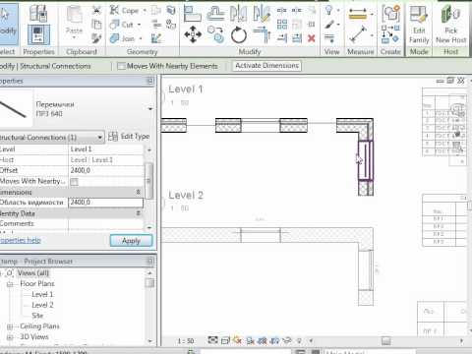The height and width of the screenshot is (354, 472).
Task: Toggle Moves With Nearby Elements checkbox in options bar
Action: (121, 66)
